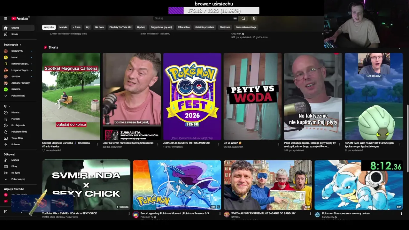Open Zadbany Pozwany subscription
Screen dimensions: 409x230
pos(19,83)
